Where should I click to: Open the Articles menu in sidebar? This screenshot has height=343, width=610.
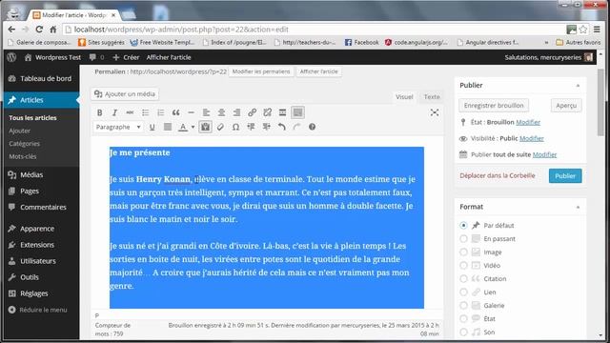[41, 100]
